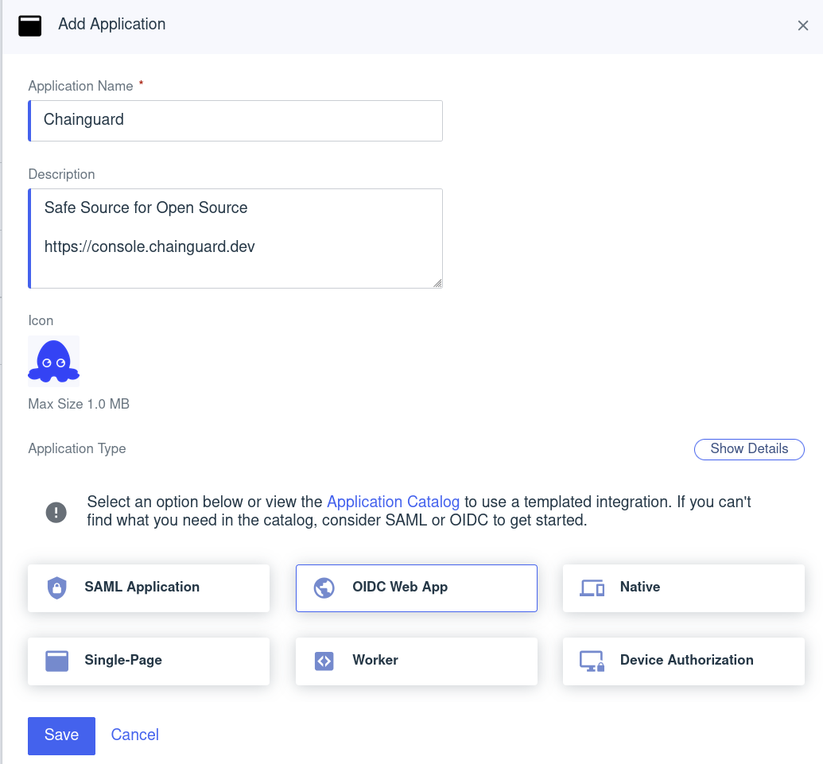
Task: Click the Device Authorization monitor lock icon
Action: point(592,661)
